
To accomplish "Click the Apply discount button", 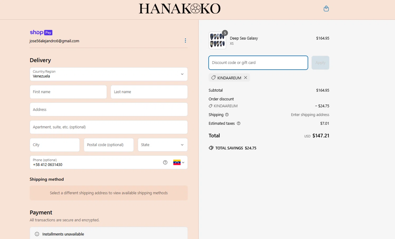I will point(320,63).
